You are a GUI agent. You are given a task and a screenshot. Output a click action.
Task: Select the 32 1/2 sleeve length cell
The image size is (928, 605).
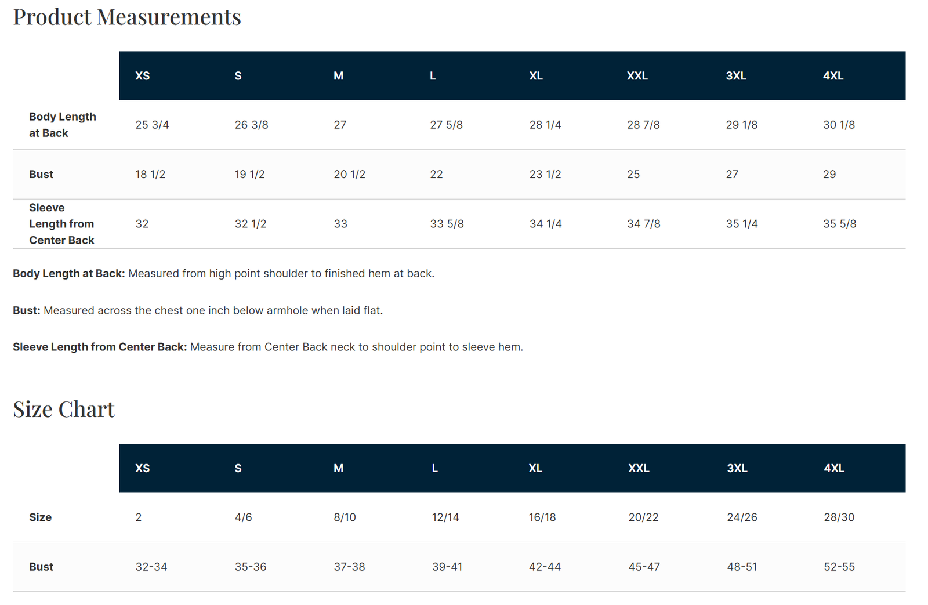tap(251, 224)
